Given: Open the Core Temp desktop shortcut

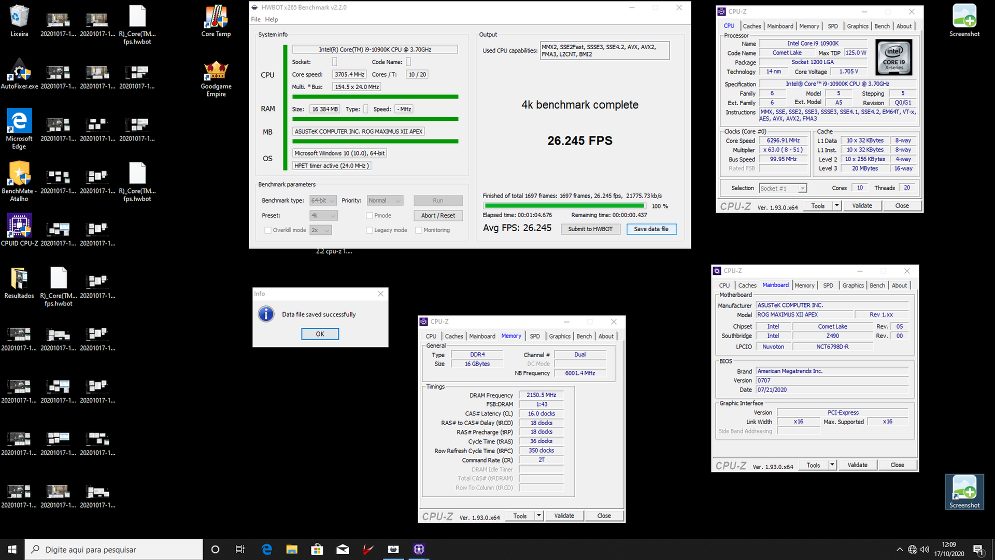Looking at the screenshot, I should click(x=216, y=21).
